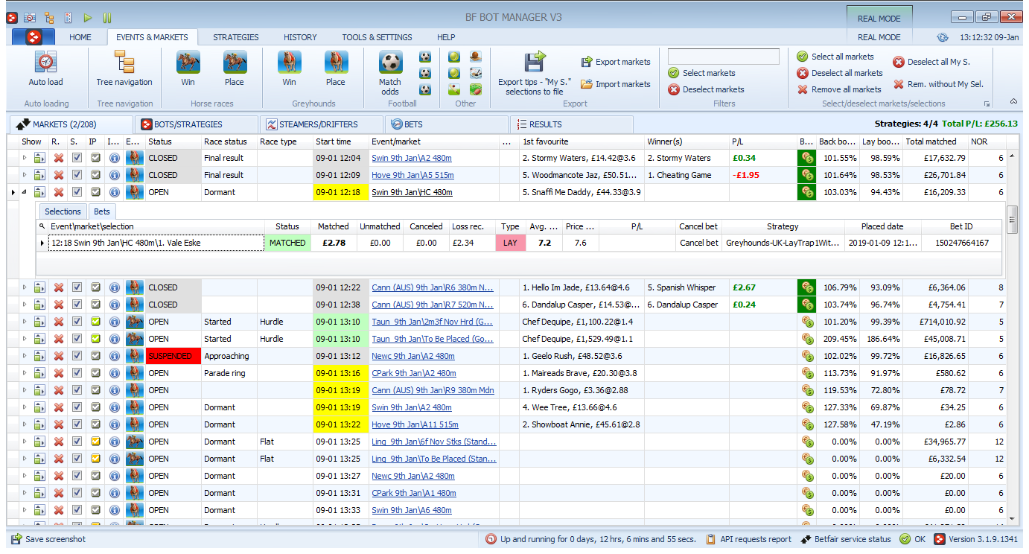Sort by the Start time column header
The width and height of the screenshot is (1029, 554).
(x=340, y=141)
